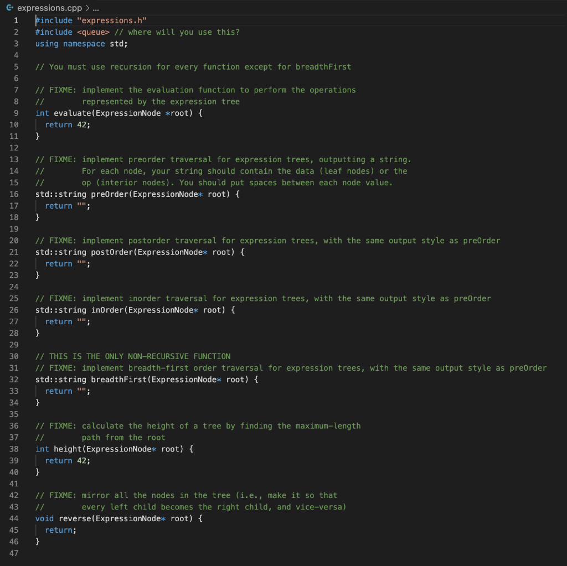Click line number 32 beside breadthFirst
The image size is (567, 566).
click(14, 380)
